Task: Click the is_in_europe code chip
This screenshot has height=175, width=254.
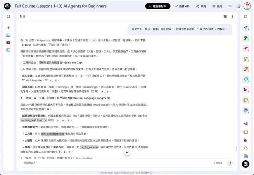Action: coord(89,147)
